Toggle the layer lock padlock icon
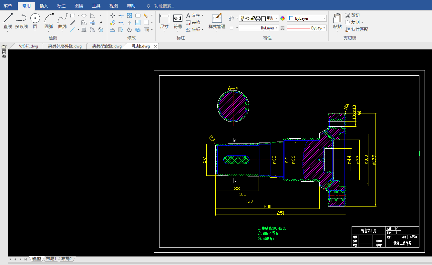432x265 pixels. click(x=252, y=18)
